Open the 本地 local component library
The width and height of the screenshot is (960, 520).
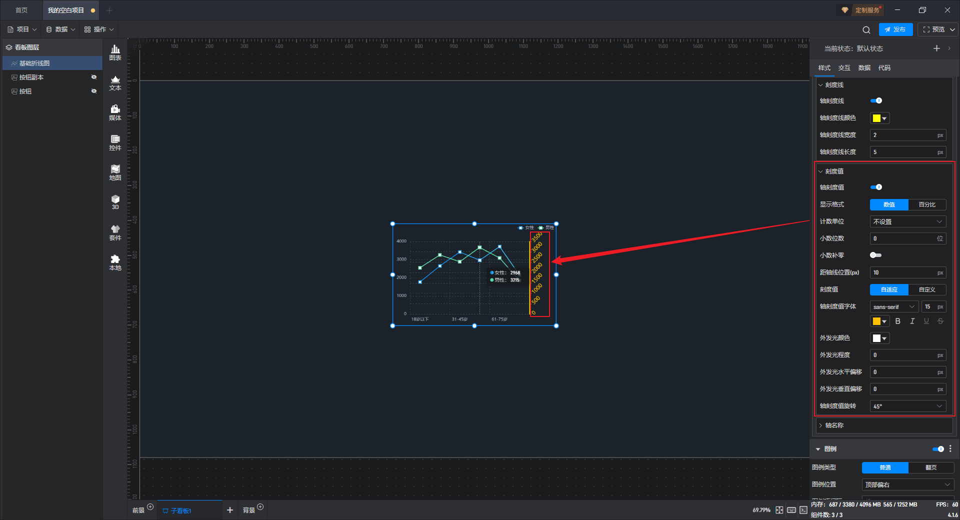[115, 262]
